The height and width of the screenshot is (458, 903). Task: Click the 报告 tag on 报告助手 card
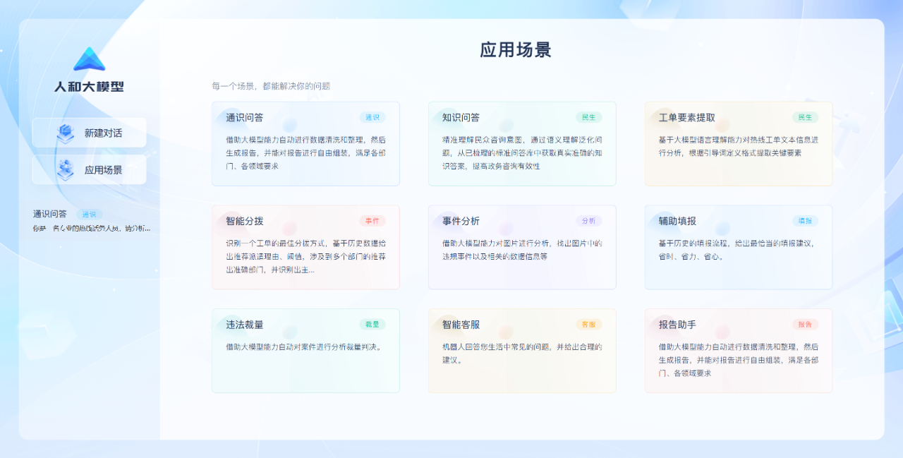(805, 325)
